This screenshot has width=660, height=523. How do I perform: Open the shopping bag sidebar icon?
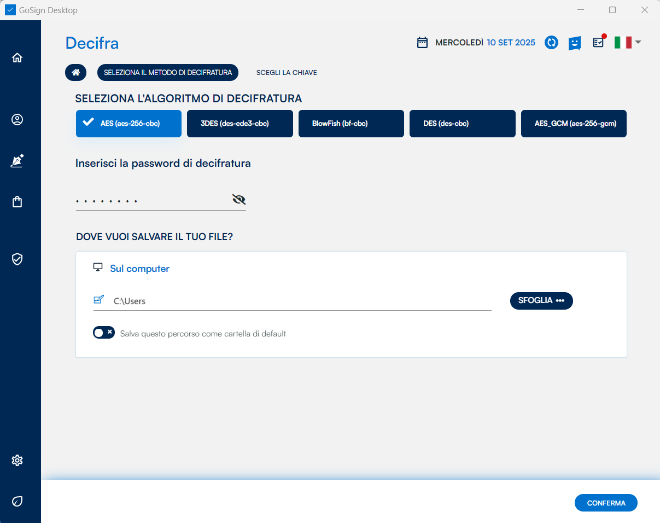tap(17, 202)
